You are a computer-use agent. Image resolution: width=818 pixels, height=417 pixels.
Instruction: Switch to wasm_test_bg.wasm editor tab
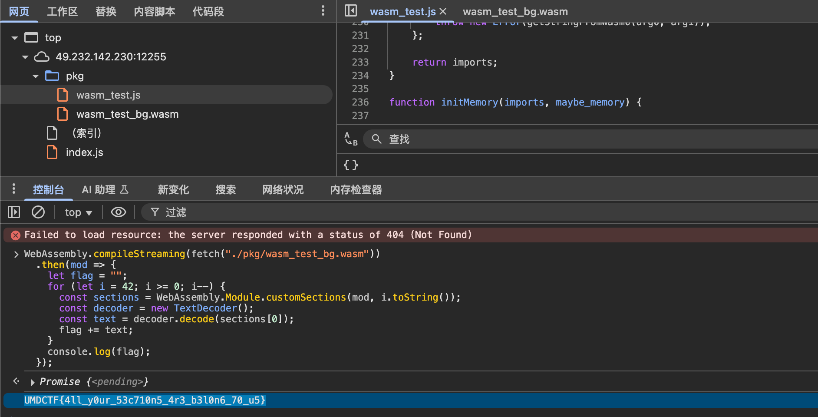coord(515,12)
